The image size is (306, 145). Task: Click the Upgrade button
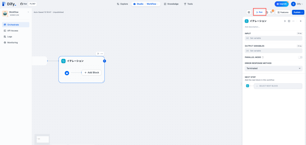pos(281,4)
